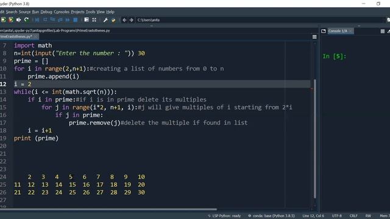Open the Projects menu
The width and height of the screenshot is (390, 219).
(77, 12)
